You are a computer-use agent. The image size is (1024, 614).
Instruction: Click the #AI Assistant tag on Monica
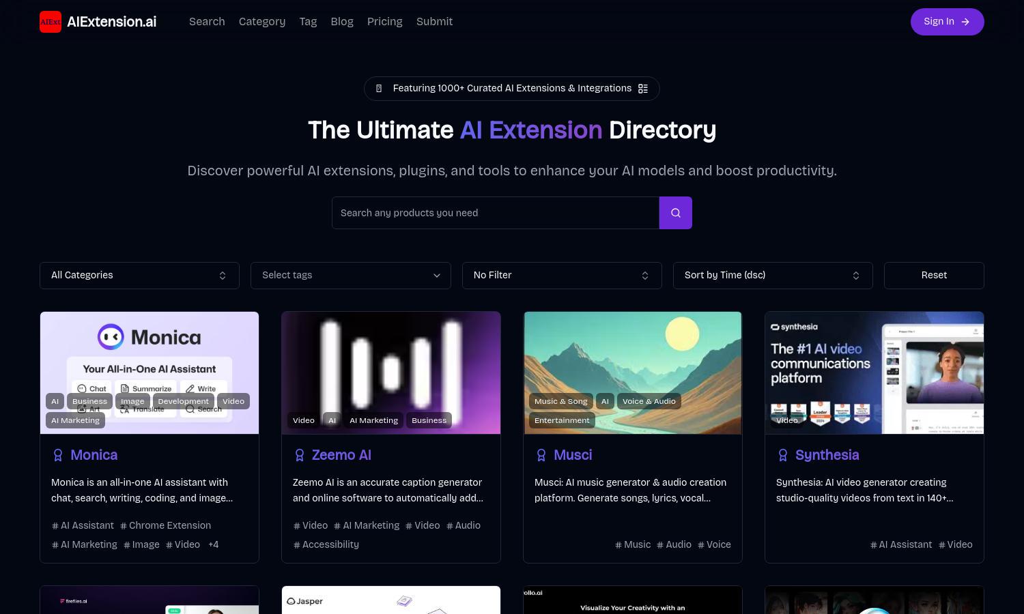pos(83,525)
